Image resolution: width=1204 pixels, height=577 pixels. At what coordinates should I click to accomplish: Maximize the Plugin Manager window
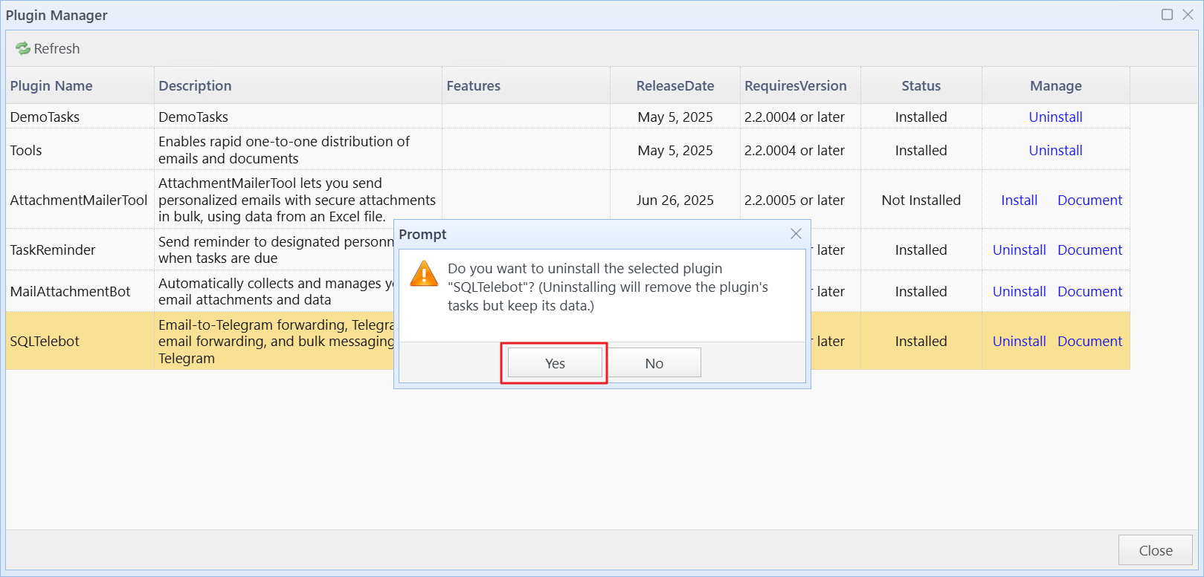1167,15
